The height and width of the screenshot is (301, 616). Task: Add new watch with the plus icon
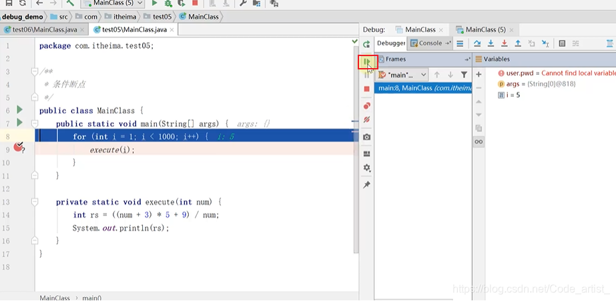coord(479,74)
